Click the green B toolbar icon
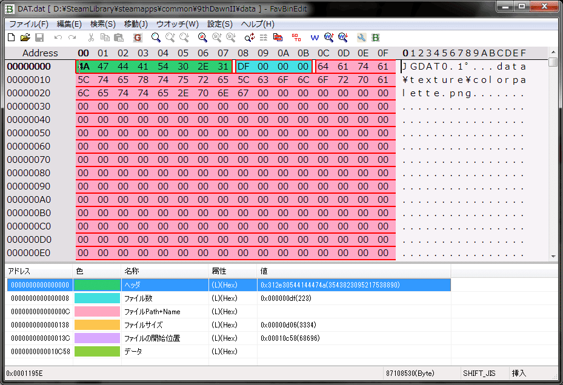This screenshot has height=385, width=563. pos(376,38)
